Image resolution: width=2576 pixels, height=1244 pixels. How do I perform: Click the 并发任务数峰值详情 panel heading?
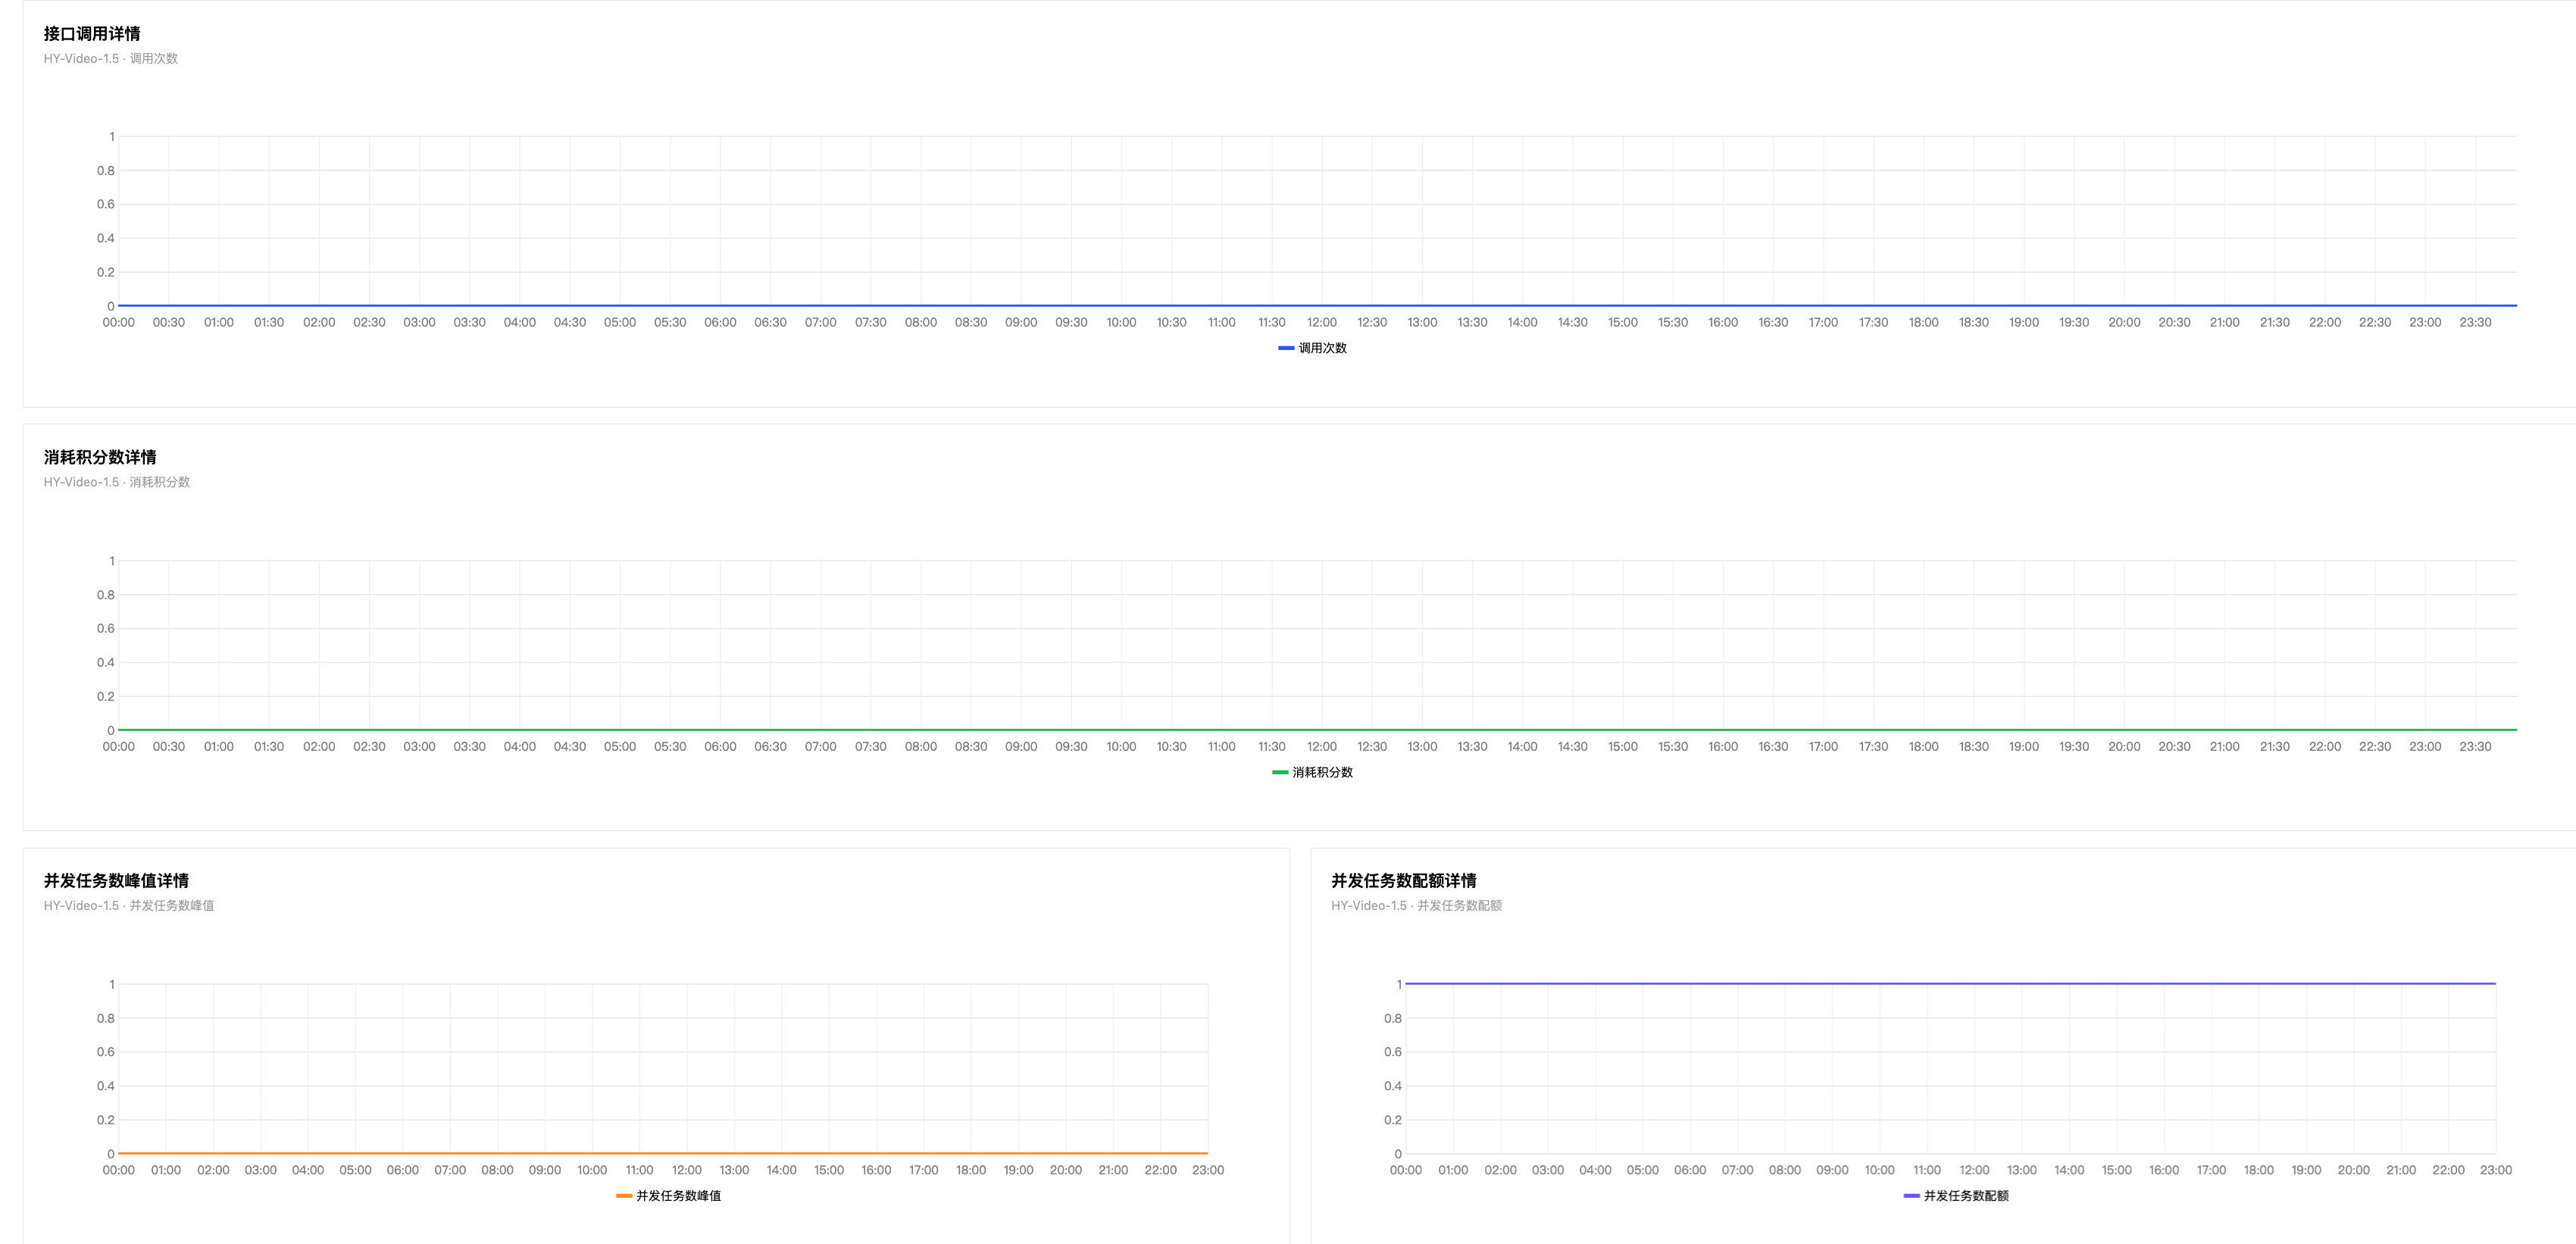[x=116, y=881]
